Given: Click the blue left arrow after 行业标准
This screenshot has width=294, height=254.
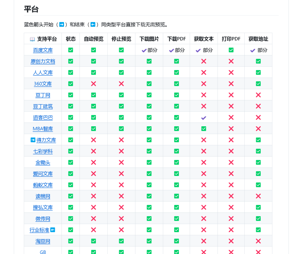Looking at the screenshot, I should [x=53, y=230].
